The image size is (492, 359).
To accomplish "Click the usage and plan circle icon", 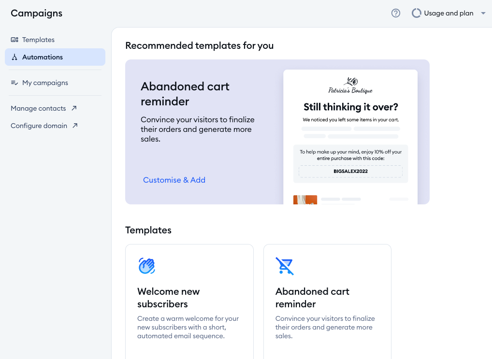I will [x=416, y=14].
